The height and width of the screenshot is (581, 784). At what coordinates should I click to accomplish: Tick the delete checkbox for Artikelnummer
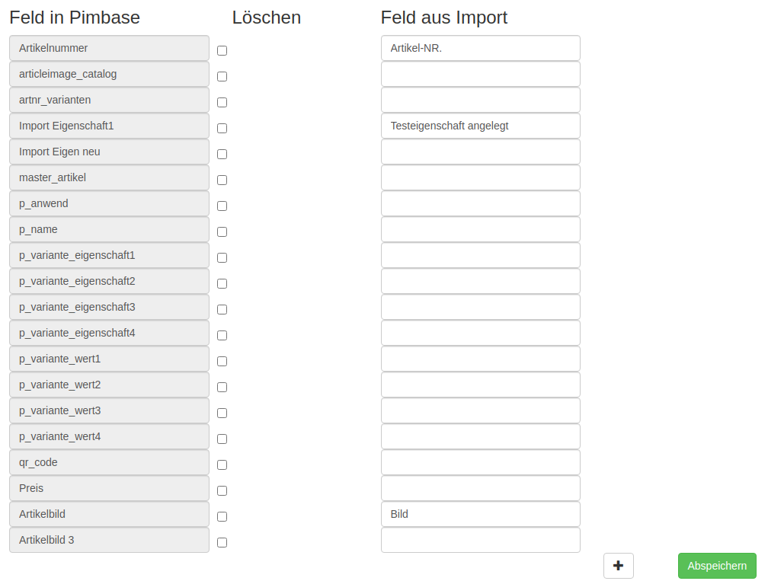coord(222,51)
